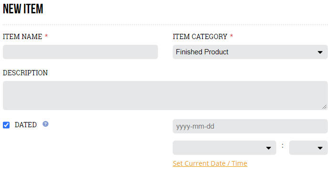This screenshot has width=334, height=172.
Task: Open the hour dropdown below the date field
Action: [224, 148]
